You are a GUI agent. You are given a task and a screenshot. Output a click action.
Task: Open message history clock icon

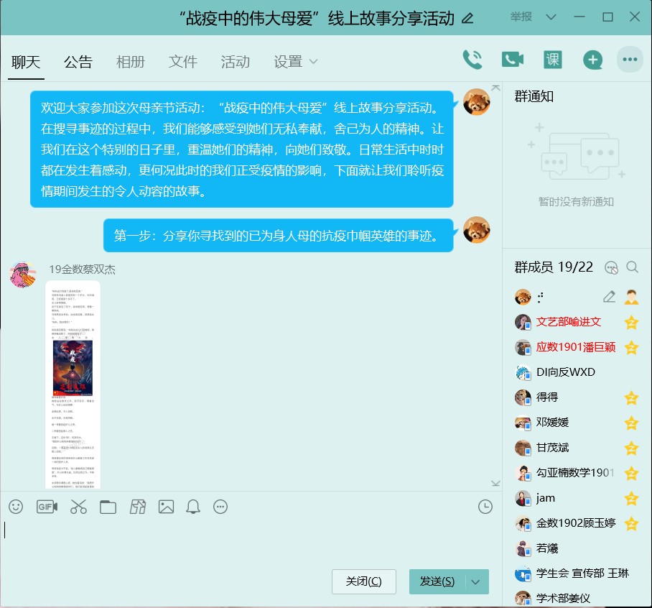485,507
